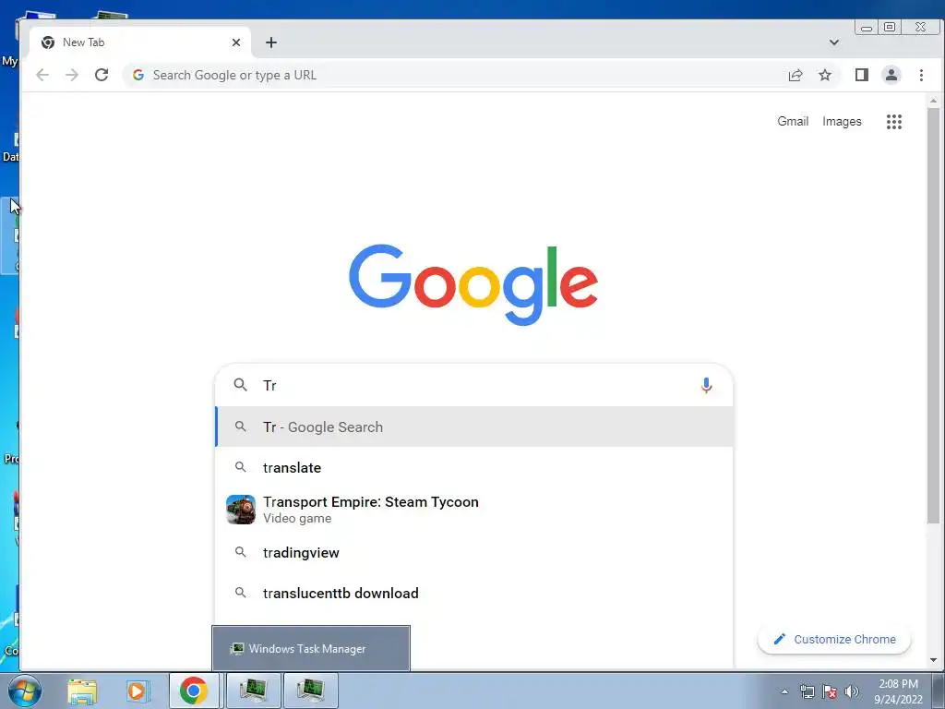The width and height of the screenshot is (945, 709).
Task: Click the volume speaker tray icon
Action: point(852,691)
